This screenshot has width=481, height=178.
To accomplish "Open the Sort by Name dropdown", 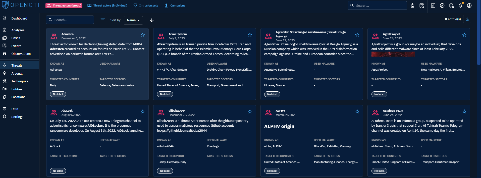I will (133, 20).
